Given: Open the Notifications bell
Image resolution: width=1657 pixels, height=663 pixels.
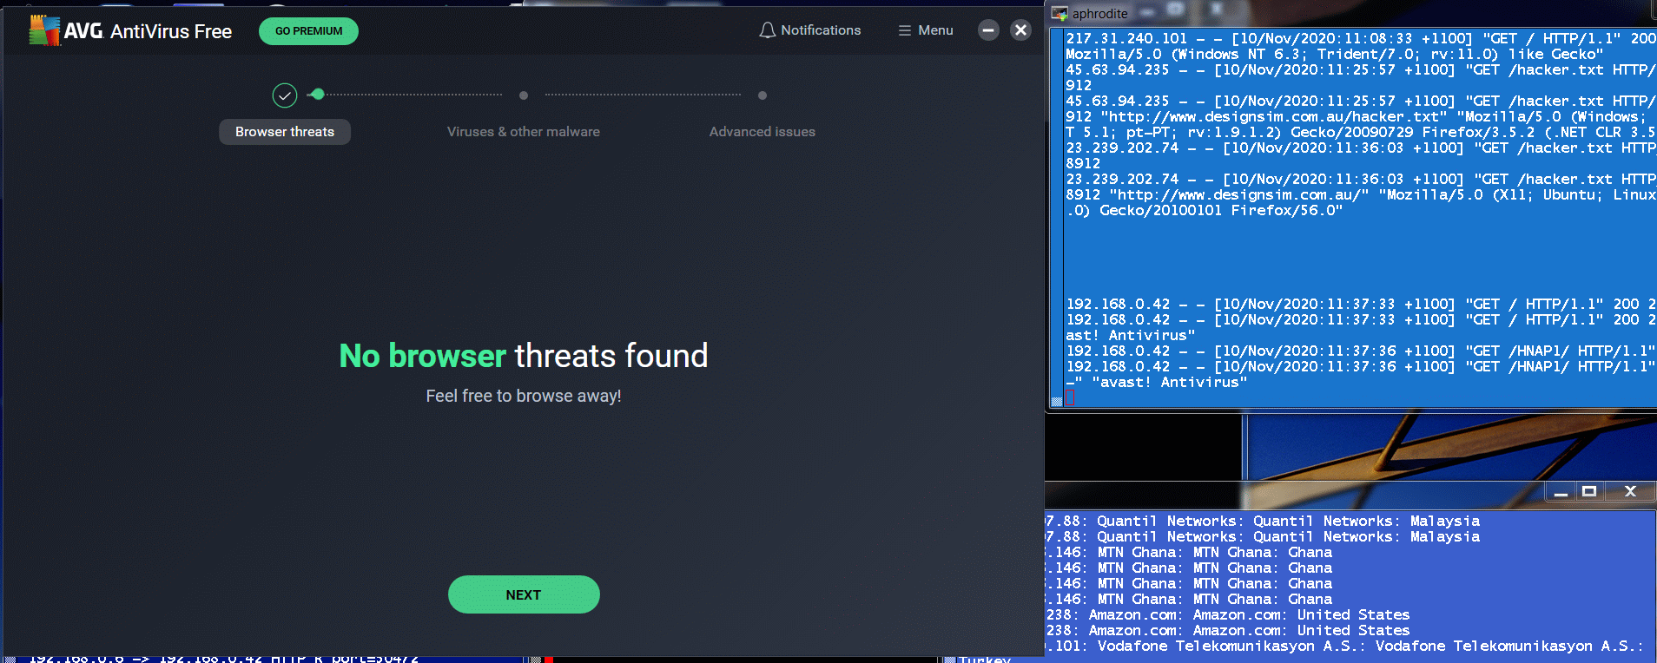Looking at the screenshot, I should (x=767, y=30).
